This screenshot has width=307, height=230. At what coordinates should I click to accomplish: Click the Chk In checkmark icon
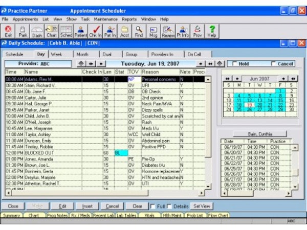click(x=95, y=31)
